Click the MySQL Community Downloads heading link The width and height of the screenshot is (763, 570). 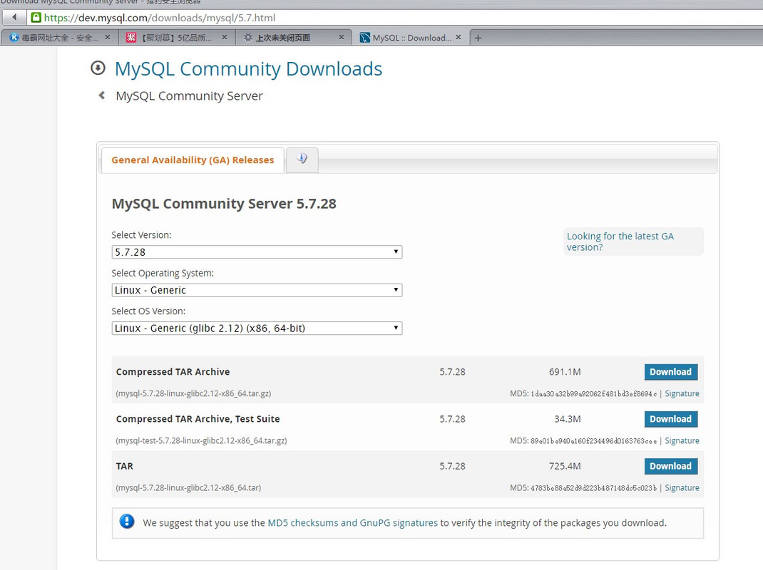(248, 69)
